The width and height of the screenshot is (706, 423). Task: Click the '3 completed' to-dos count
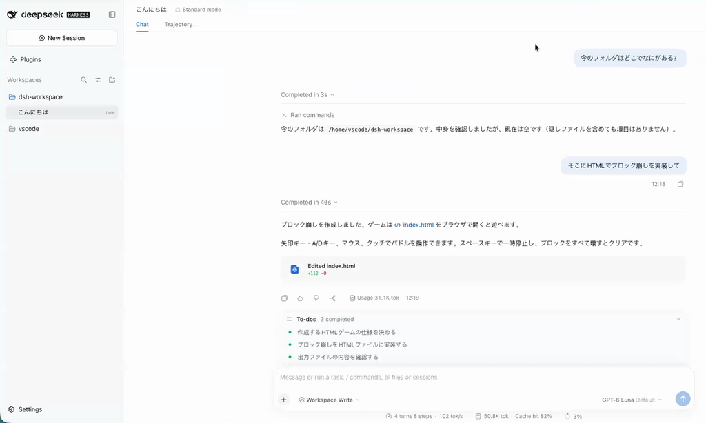[336, 319]
